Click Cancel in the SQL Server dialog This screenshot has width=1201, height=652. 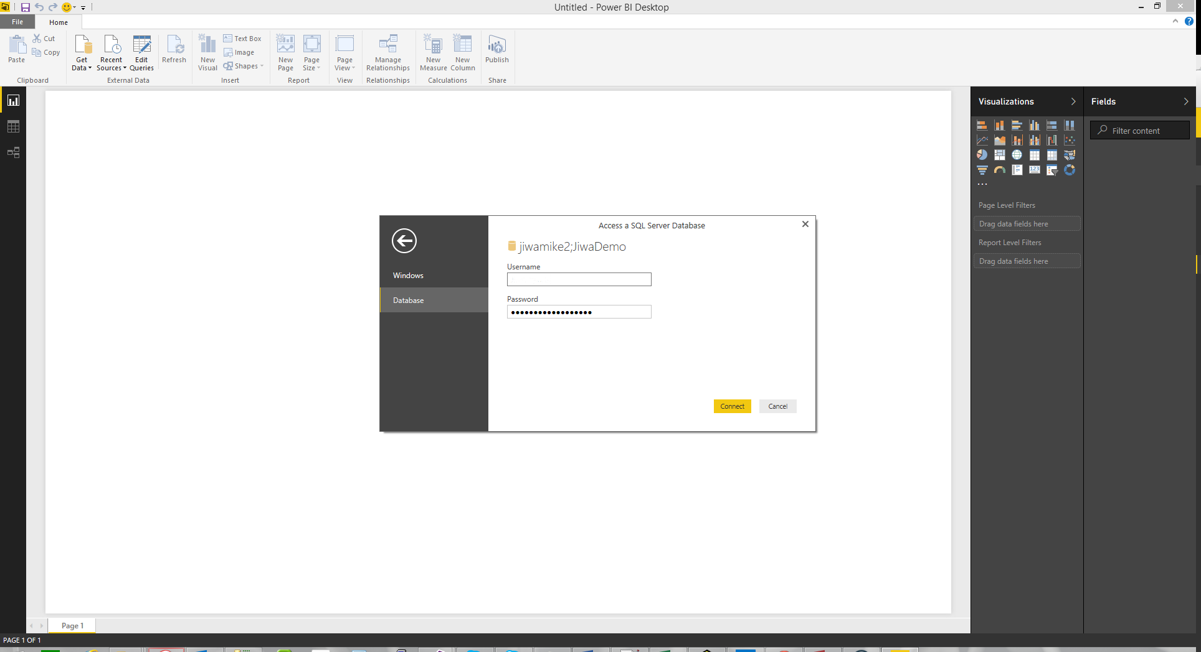(777, 406)
